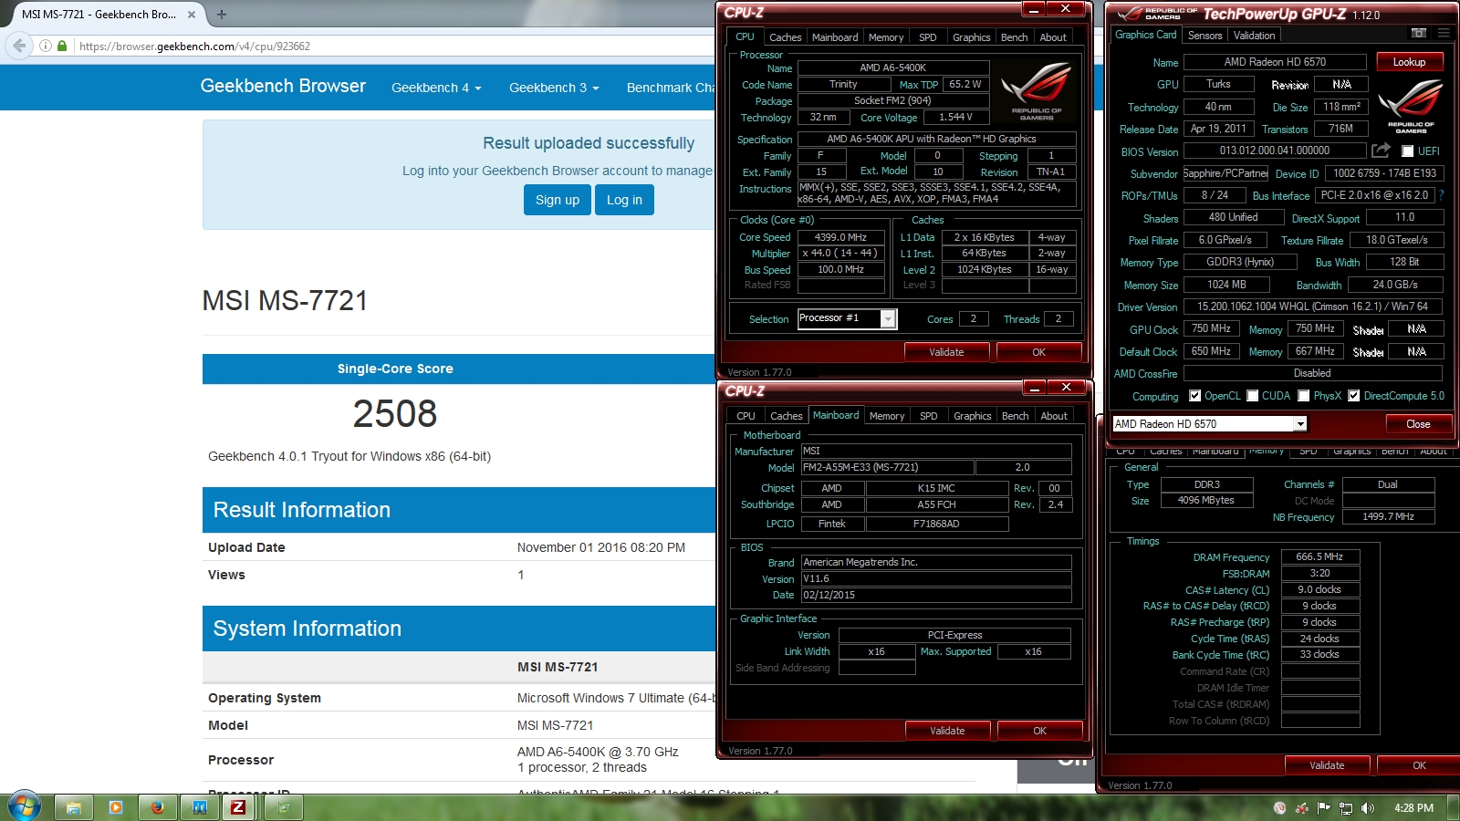Open Caches tab in upper CPU-Z window
Image resolution: width=1460 pixels, height=821 pixels.
click(x=785, y=37)
